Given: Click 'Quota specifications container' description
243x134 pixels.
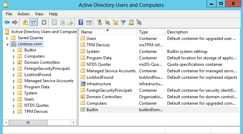Looking at the screenshot, I should (195, 64).
